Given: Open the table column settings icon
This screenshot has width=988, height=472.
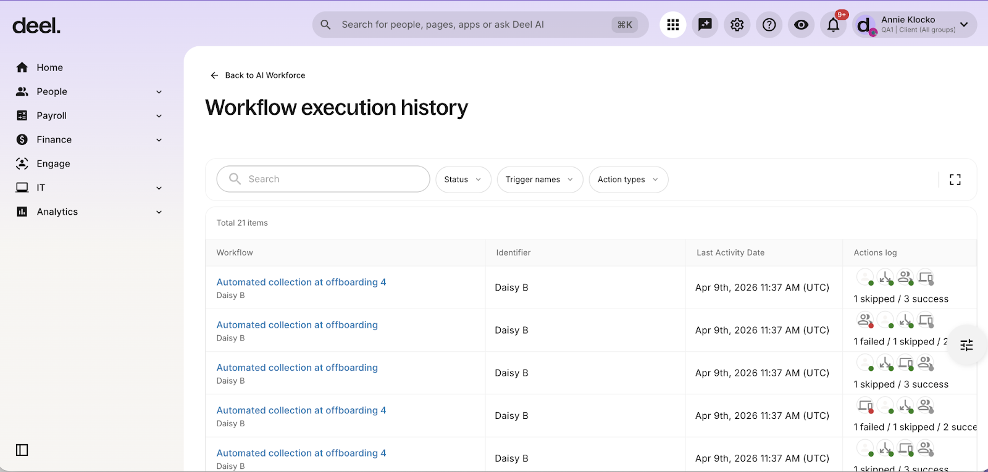Looking at the screenshot, I should pos(966,345).
